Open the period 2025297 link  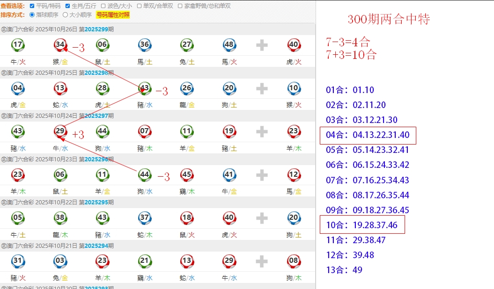coord(96,116)
